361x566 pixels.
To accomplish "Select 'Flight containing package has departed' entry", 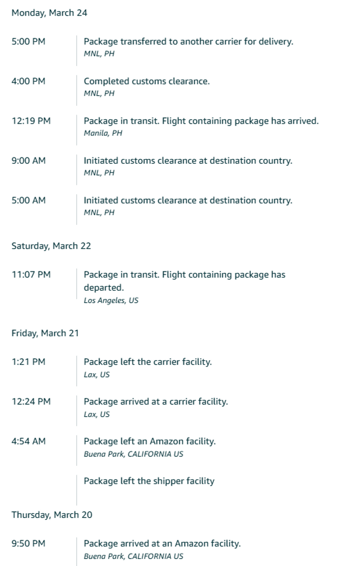I will 185,281.
